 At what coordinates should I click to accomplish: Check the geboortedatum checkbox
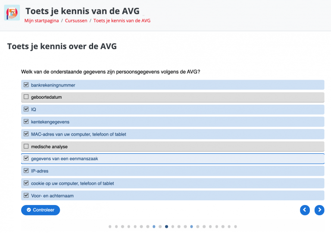tap(26, 97)
